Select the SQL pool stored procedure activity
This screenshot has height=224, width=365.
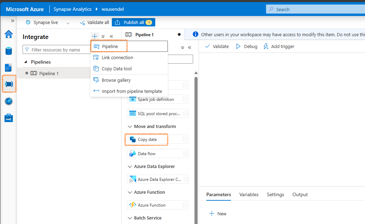point(158,113)
